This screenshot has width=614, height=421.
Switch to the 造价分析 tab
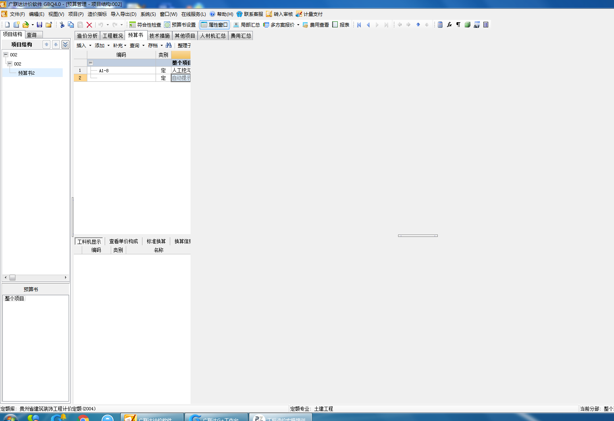click(x=87, y=36)
